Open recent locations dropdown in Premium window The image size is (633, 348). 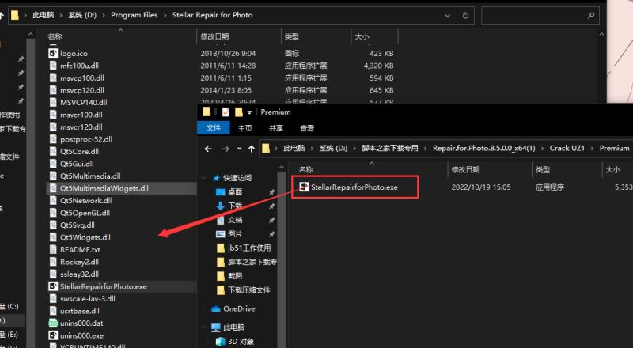(x=240, y=149)
